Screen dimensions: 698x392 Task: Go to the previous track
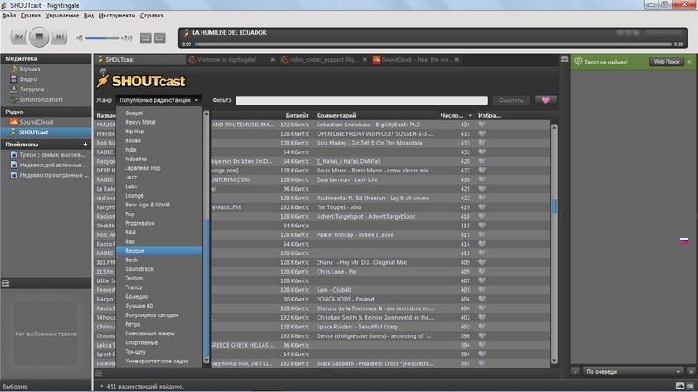click(18, 37)
